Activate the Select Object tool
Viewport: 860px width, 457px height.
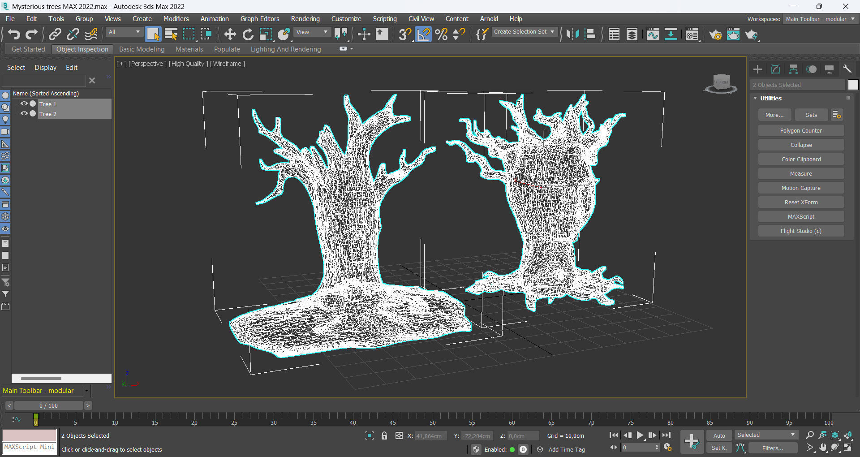tap(153, 34)
